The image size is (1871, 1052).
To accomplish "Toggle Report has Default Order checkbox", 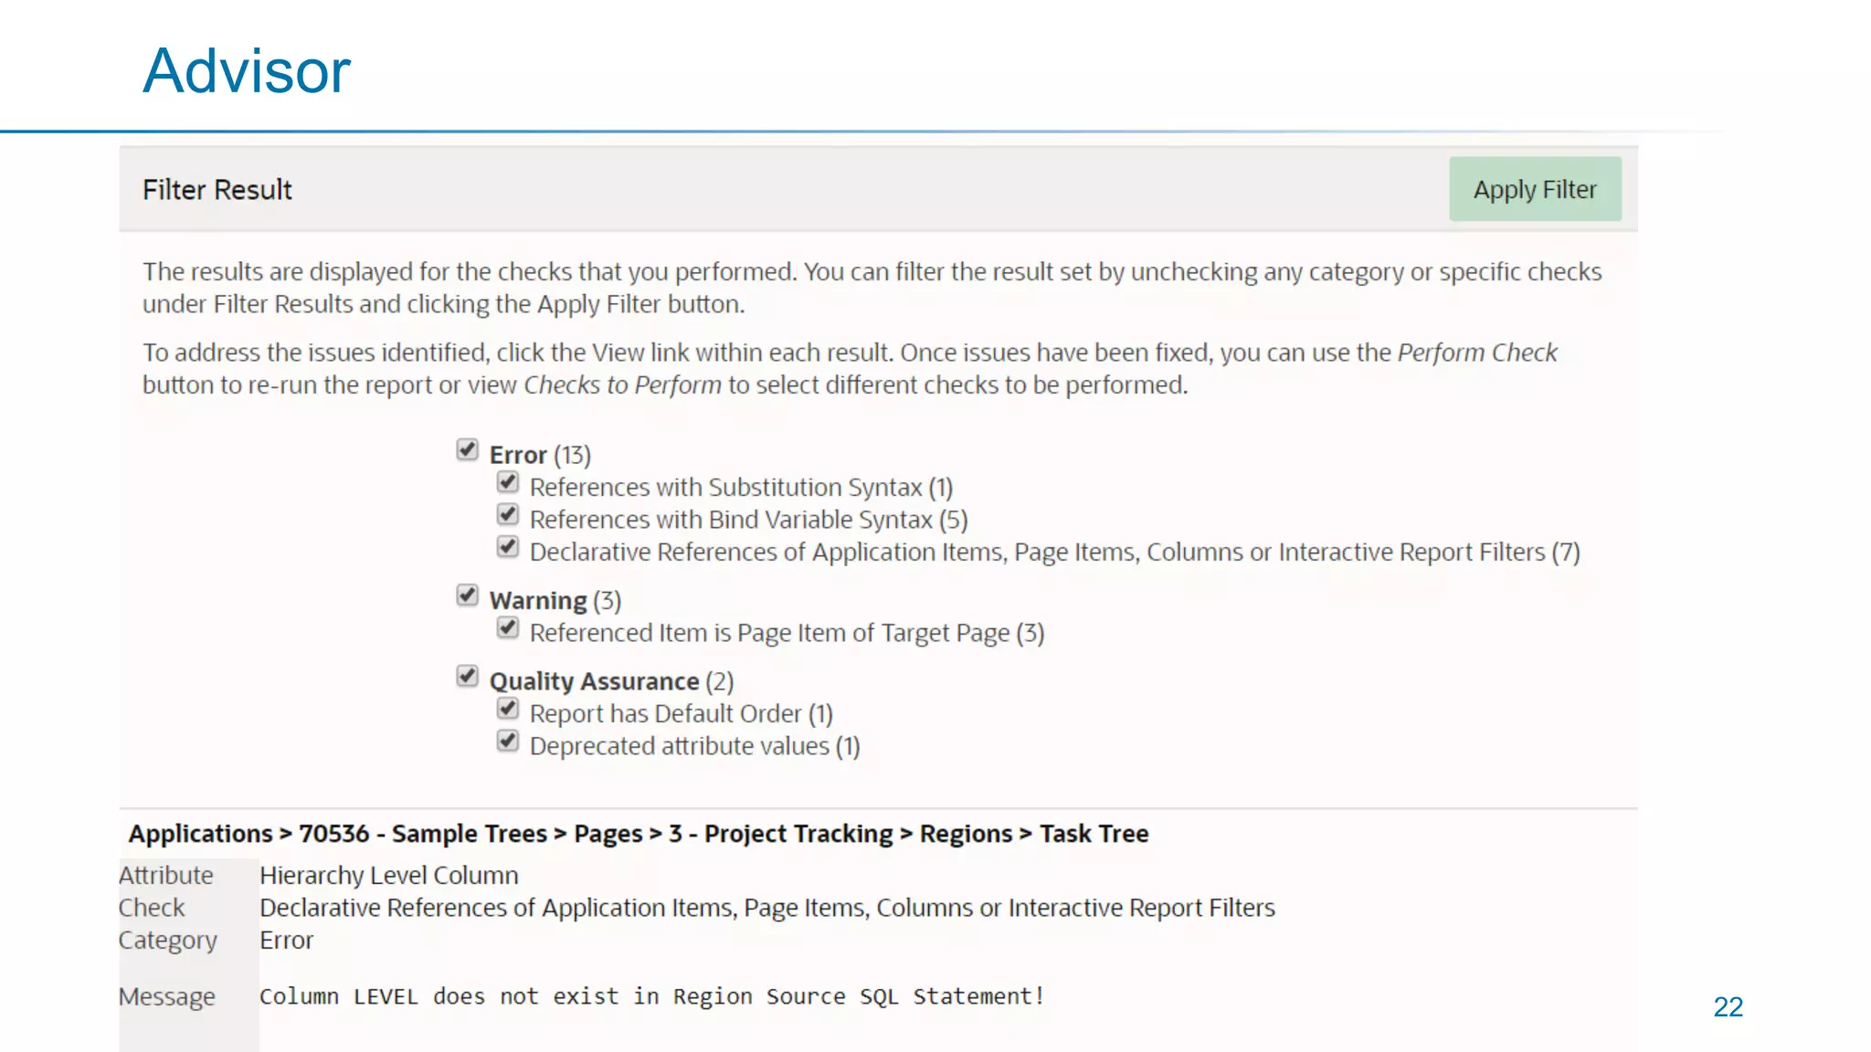I will click(508, 709).
